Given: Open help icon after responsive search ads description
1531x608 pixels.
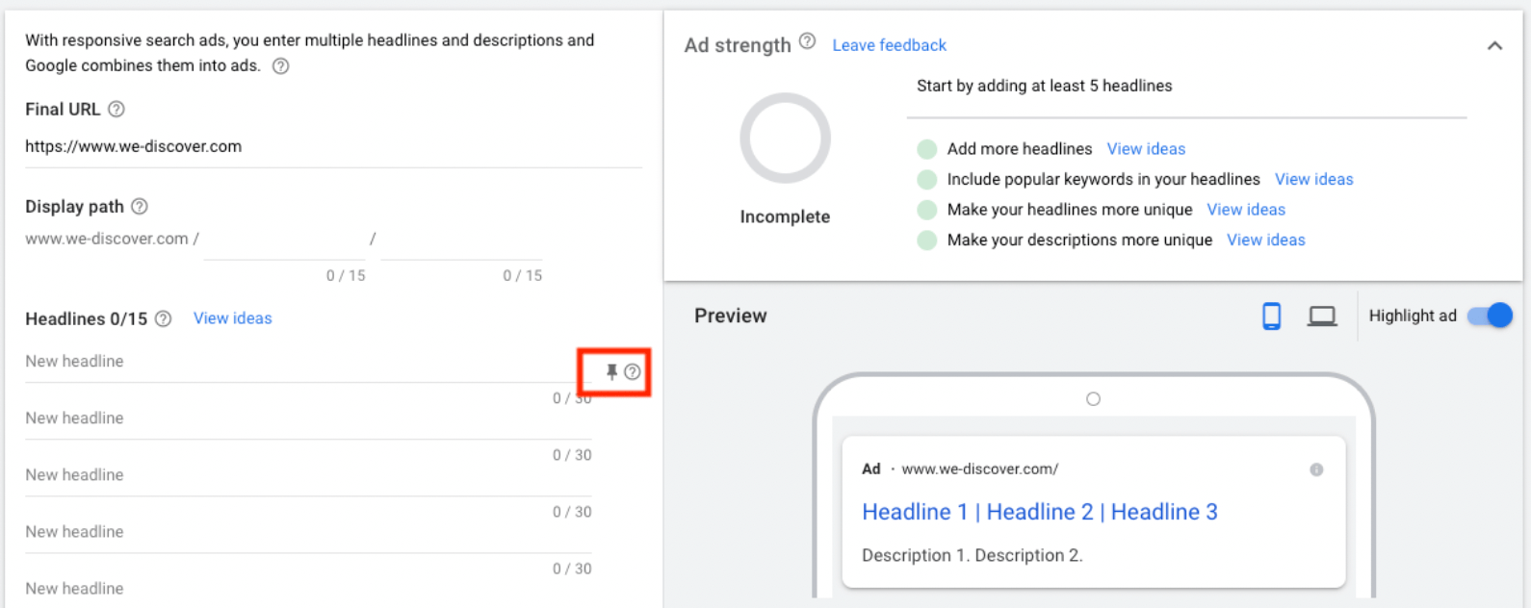Looking at the screenshot, I should pyautogui.click(x=280, y=66).
